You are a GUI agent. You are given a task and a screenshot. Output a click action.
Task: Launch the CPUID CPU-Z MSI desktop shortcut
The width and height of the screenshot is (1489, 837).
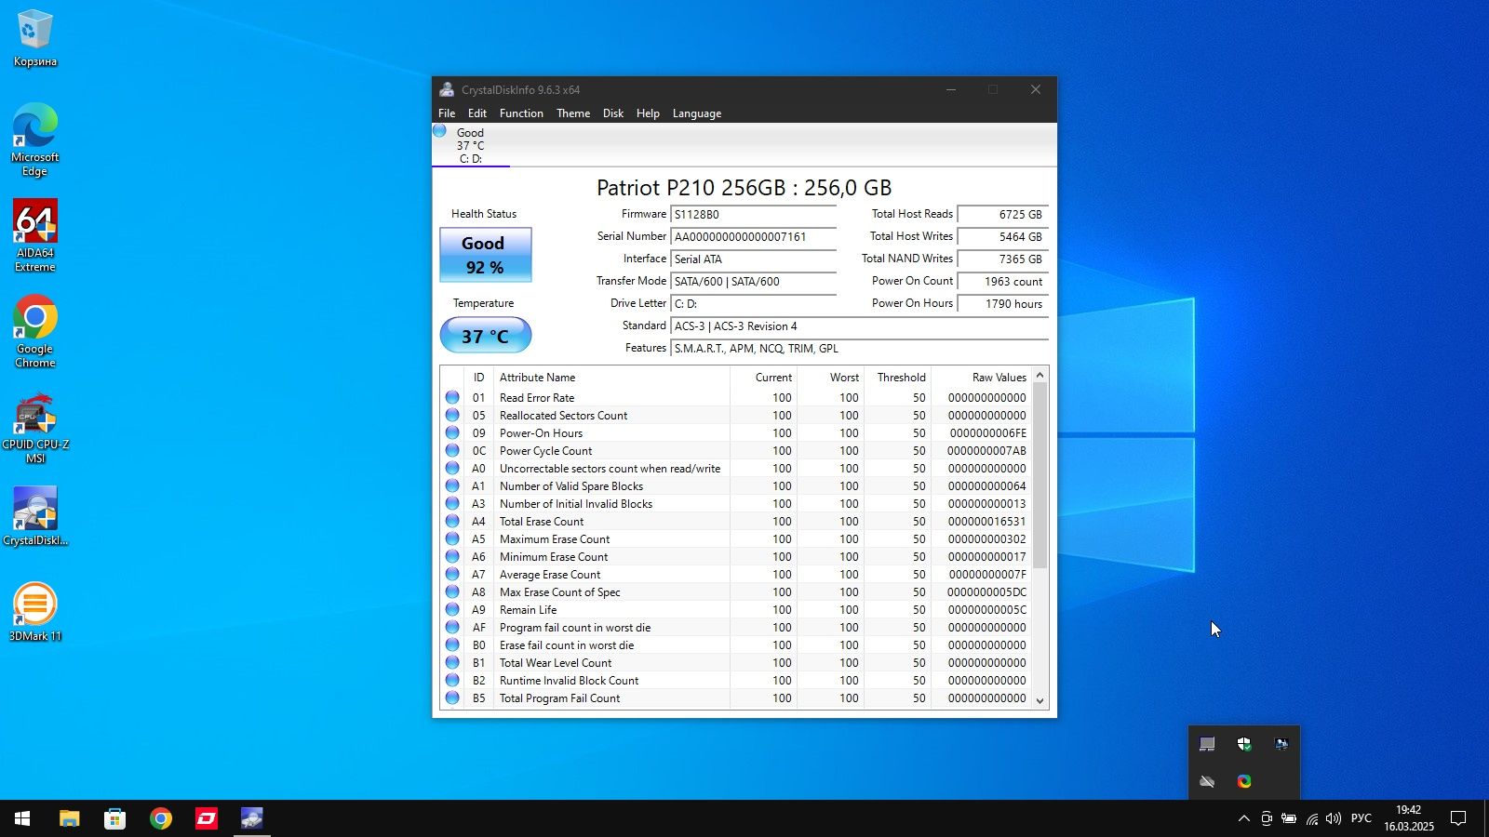pyautogui.click(x=34, y=427)
